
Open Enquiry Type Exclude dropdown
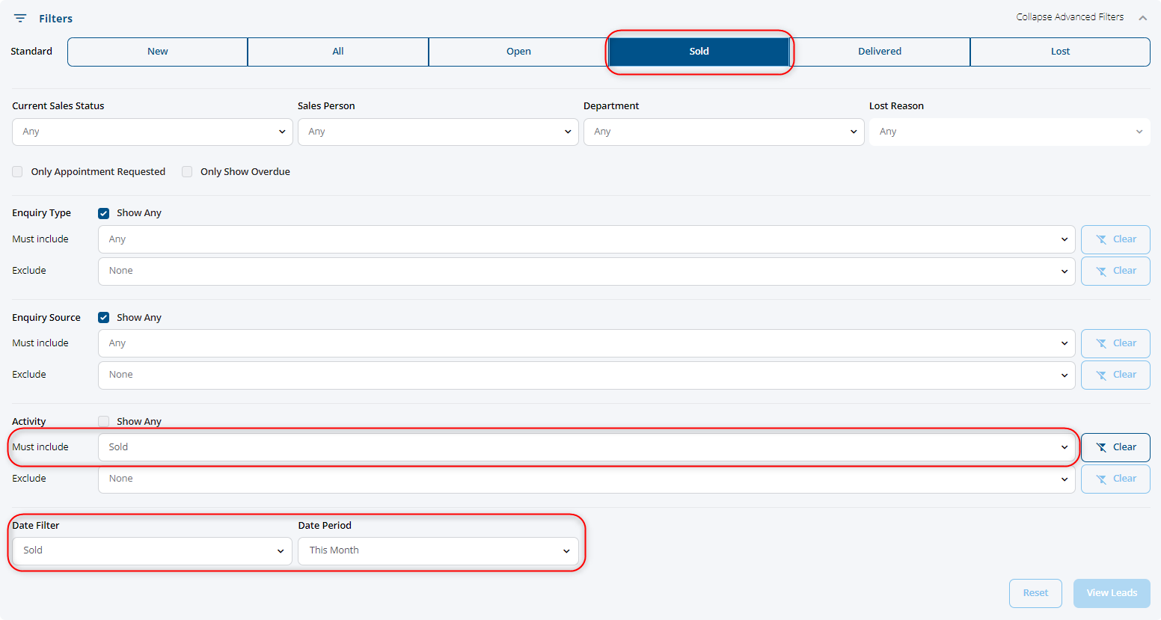click(586, 271)
